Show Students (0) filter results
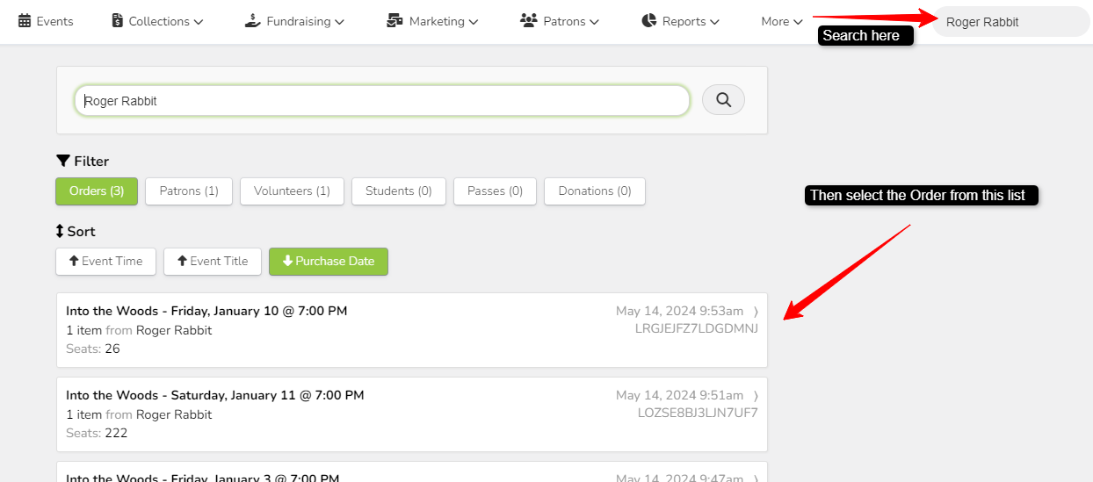This screenshot has height=482, width=1093. pyautogui.click(x=398, y=191)
